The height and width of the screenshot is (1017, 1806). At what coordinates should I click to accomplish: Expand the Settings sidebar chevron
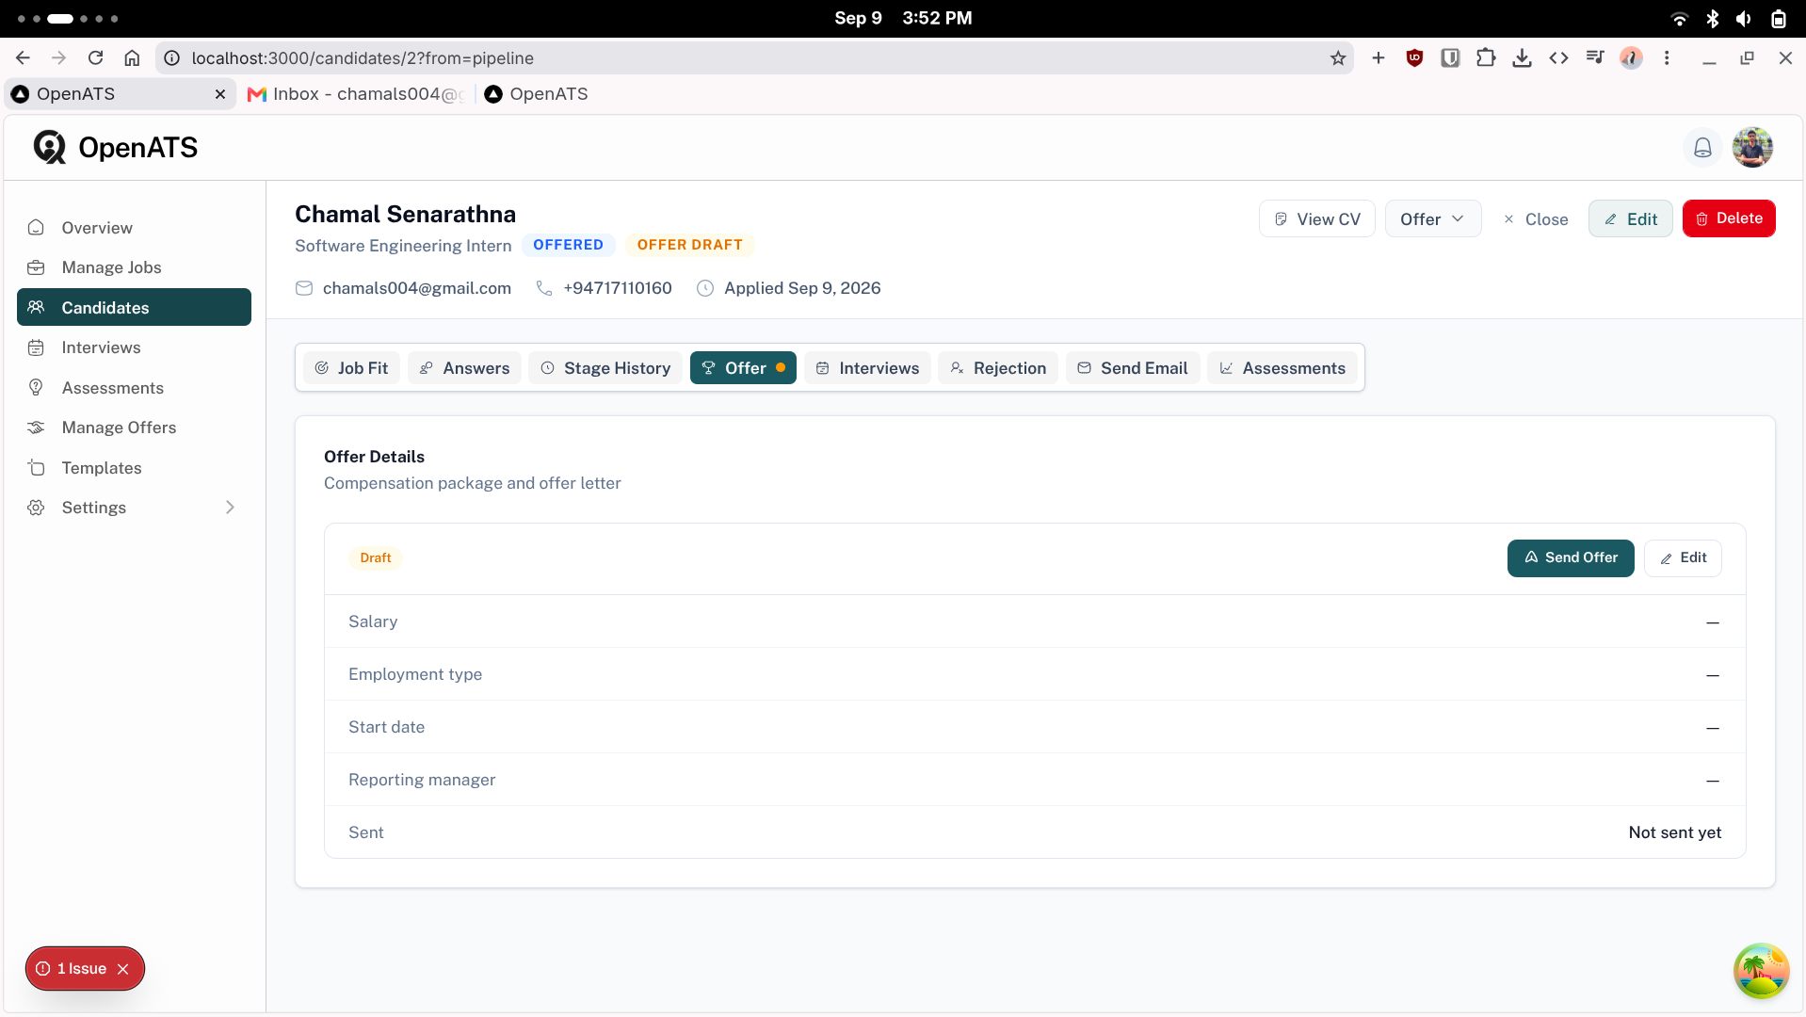[230, 508]
